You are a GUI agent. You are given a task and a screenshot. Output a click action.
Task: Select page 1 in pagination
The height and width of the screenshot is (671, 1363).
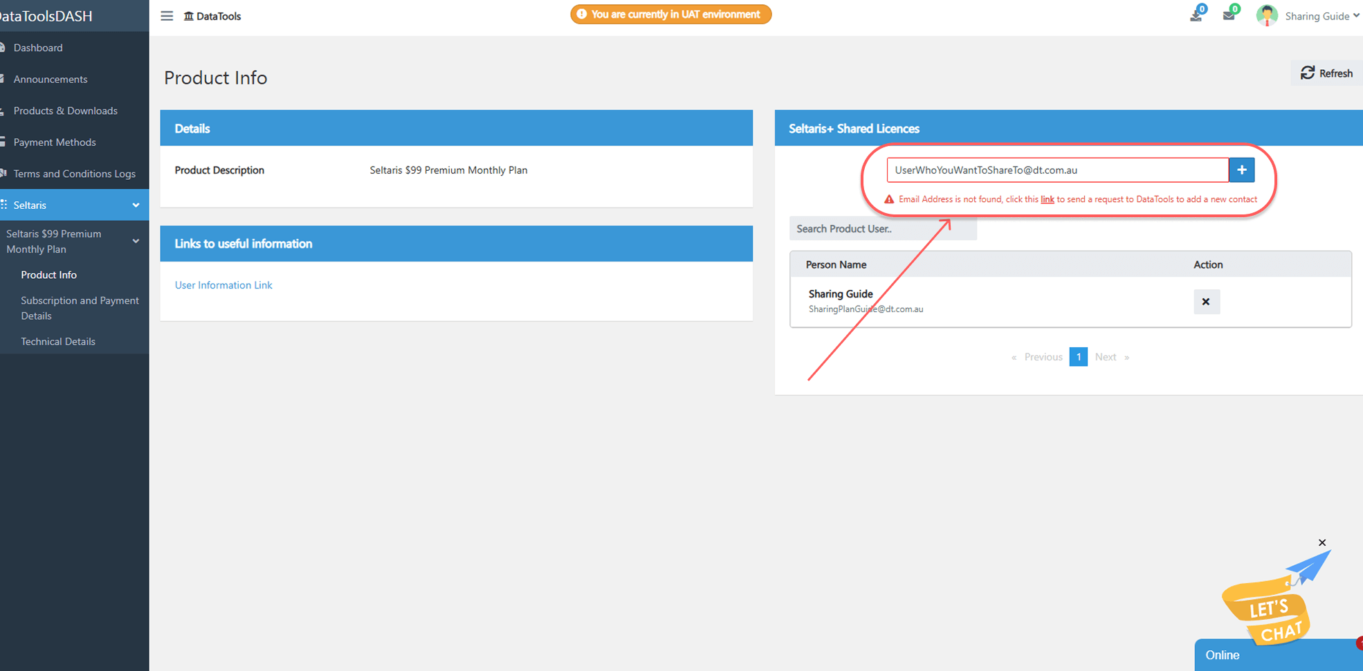1078,357
